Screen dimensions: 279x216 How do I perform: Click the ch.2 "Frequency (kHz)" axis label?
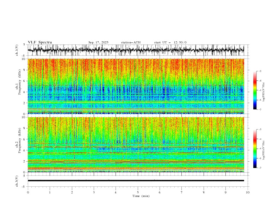(x=19, y=140)
